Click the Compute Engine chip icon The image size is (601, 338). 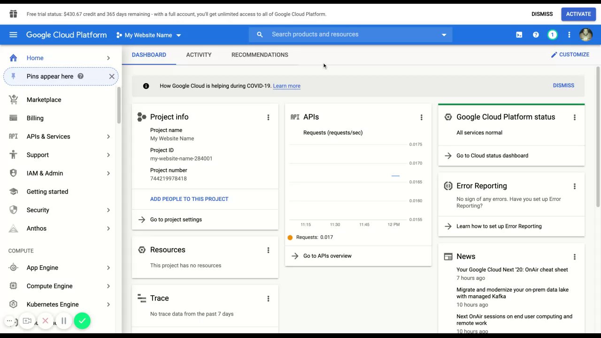pyautogui.click(x=13, y=286)
